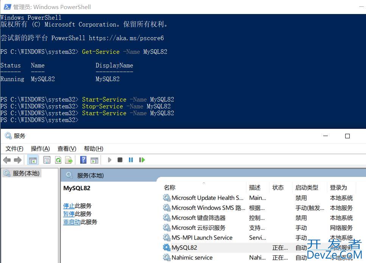The image size is (366, 263).
Task: Click the 服务(本地) header of the results pane
Action: click(90, 175)
